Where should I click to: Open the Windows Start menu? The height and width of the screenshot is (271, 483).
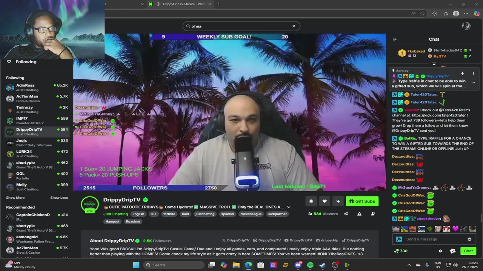pos(136,265)
